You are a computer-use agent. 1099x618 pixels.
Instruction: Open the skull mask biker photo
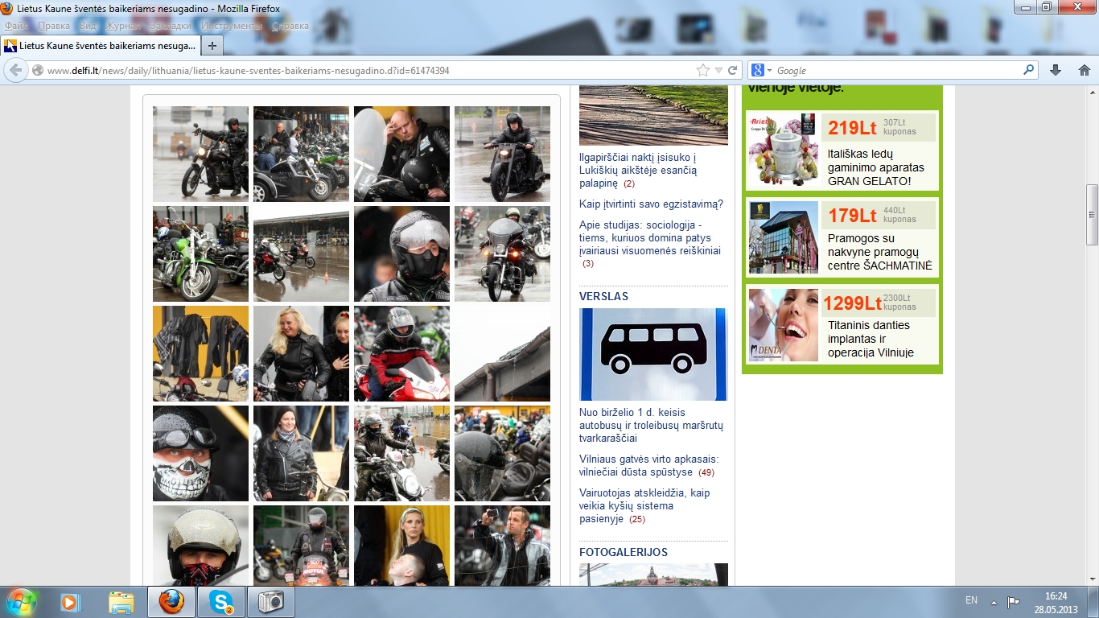pyautogui.click(x=200, y=453)
